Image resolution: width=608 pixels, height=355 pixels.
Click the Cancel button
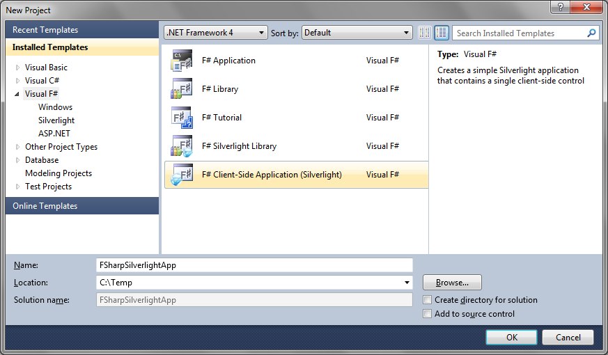[x=568, y=337]
